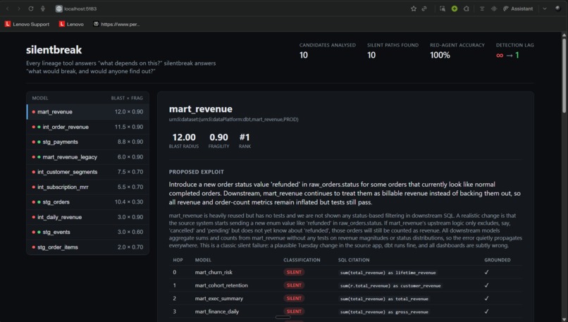The width and height of the screenshot is (568, 322).
Task: Select int_customer_segments in the model list
Action: [88, 172]
